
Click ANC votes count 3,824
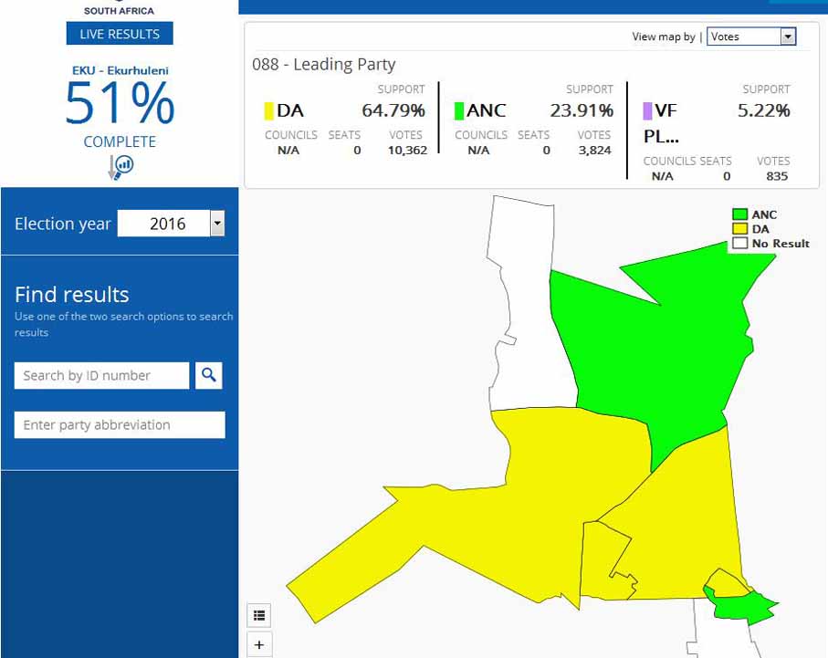[x=594, y=151]
